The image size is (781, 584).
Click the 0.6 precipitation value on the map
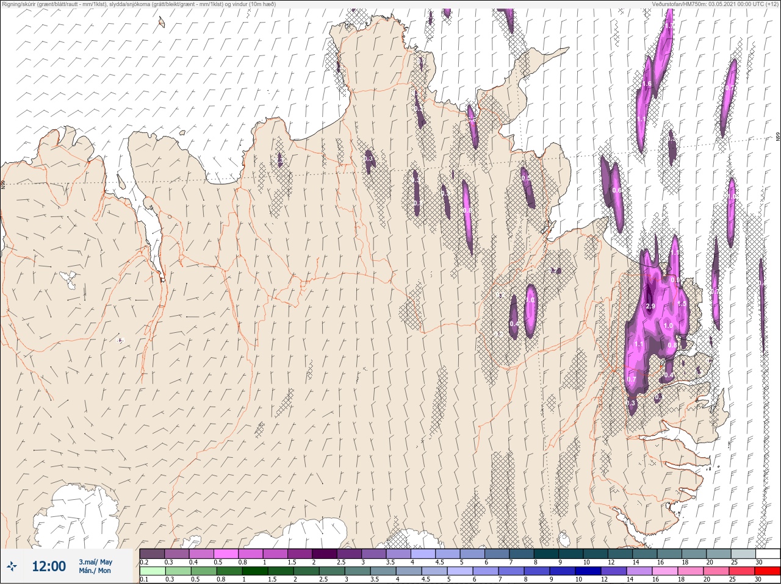[616, 190]
